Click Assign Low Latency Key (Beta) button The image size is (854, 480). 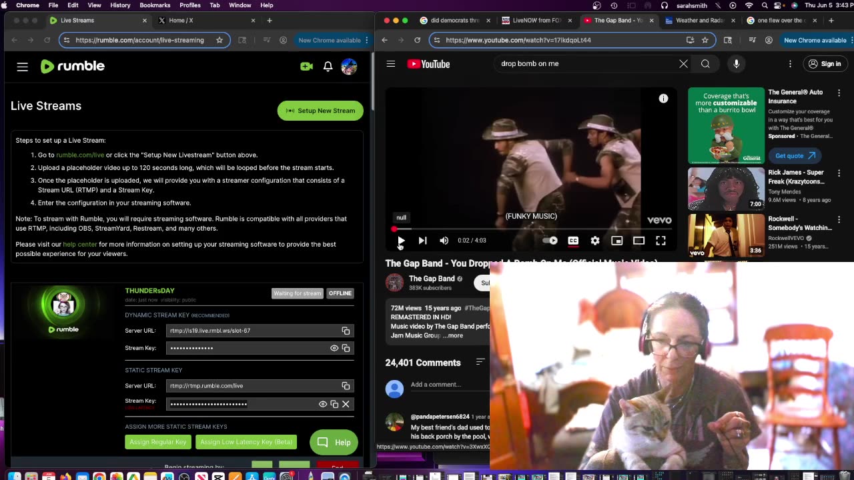[246, 442]
